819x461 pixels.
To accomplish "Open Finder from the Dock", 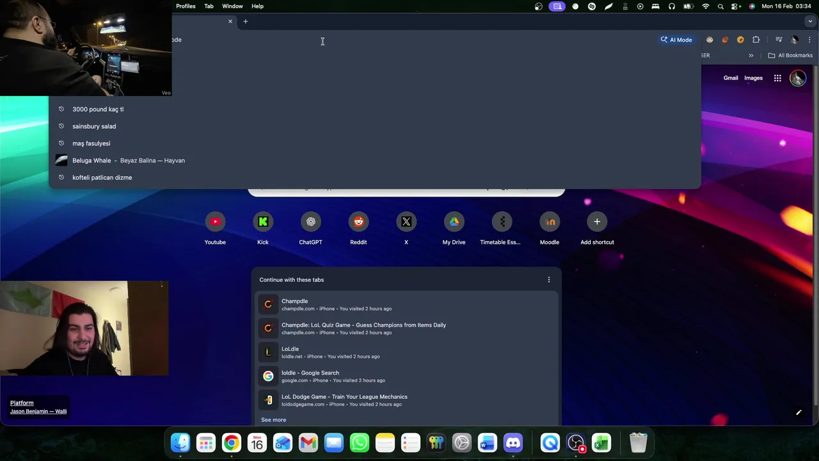I will click(x=180, y=442).
